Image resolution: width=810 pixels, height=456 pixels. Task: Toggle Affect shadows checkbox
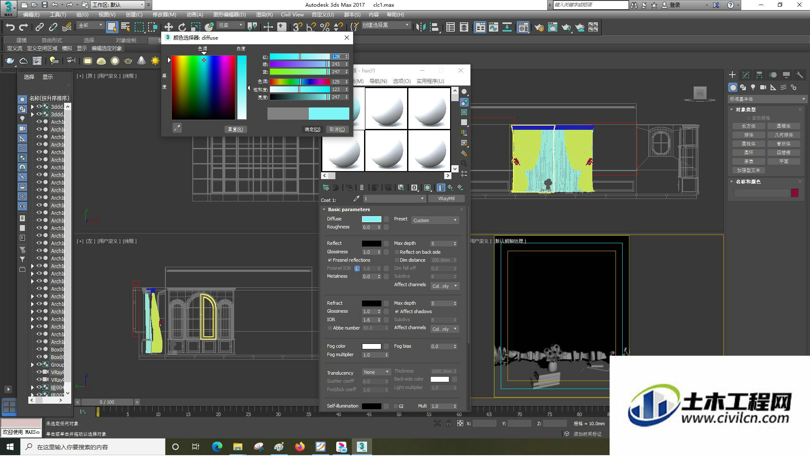pos(397,311)
